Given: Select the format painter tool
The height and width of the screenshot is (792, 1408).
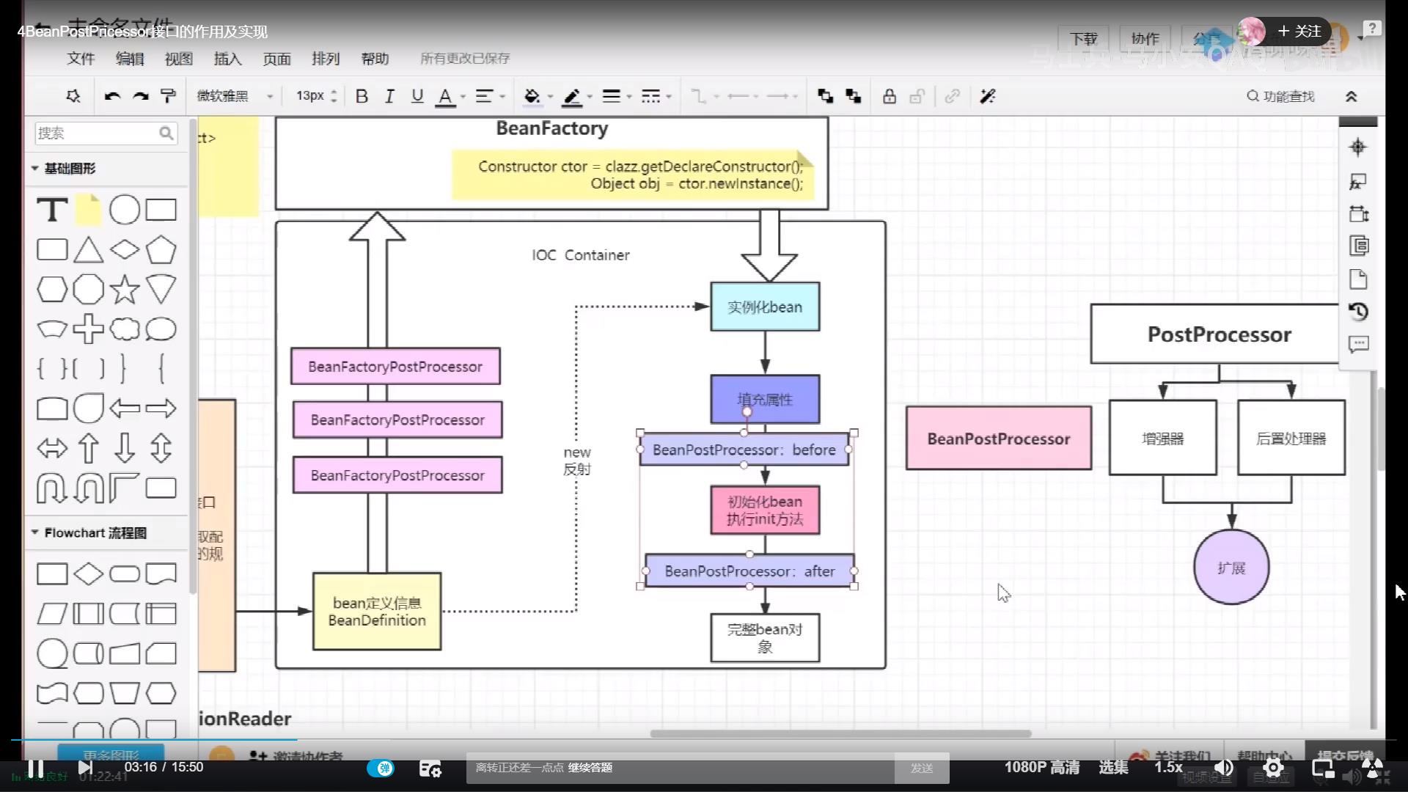Looking at the screenshot, I should pyautogui.click(x=168, y=96).
